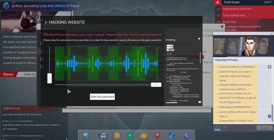This screenshot has width=274, height=140.
Task: Open the yellow Hi chat app
Action: pyautogui.click(x=144, y=136)
